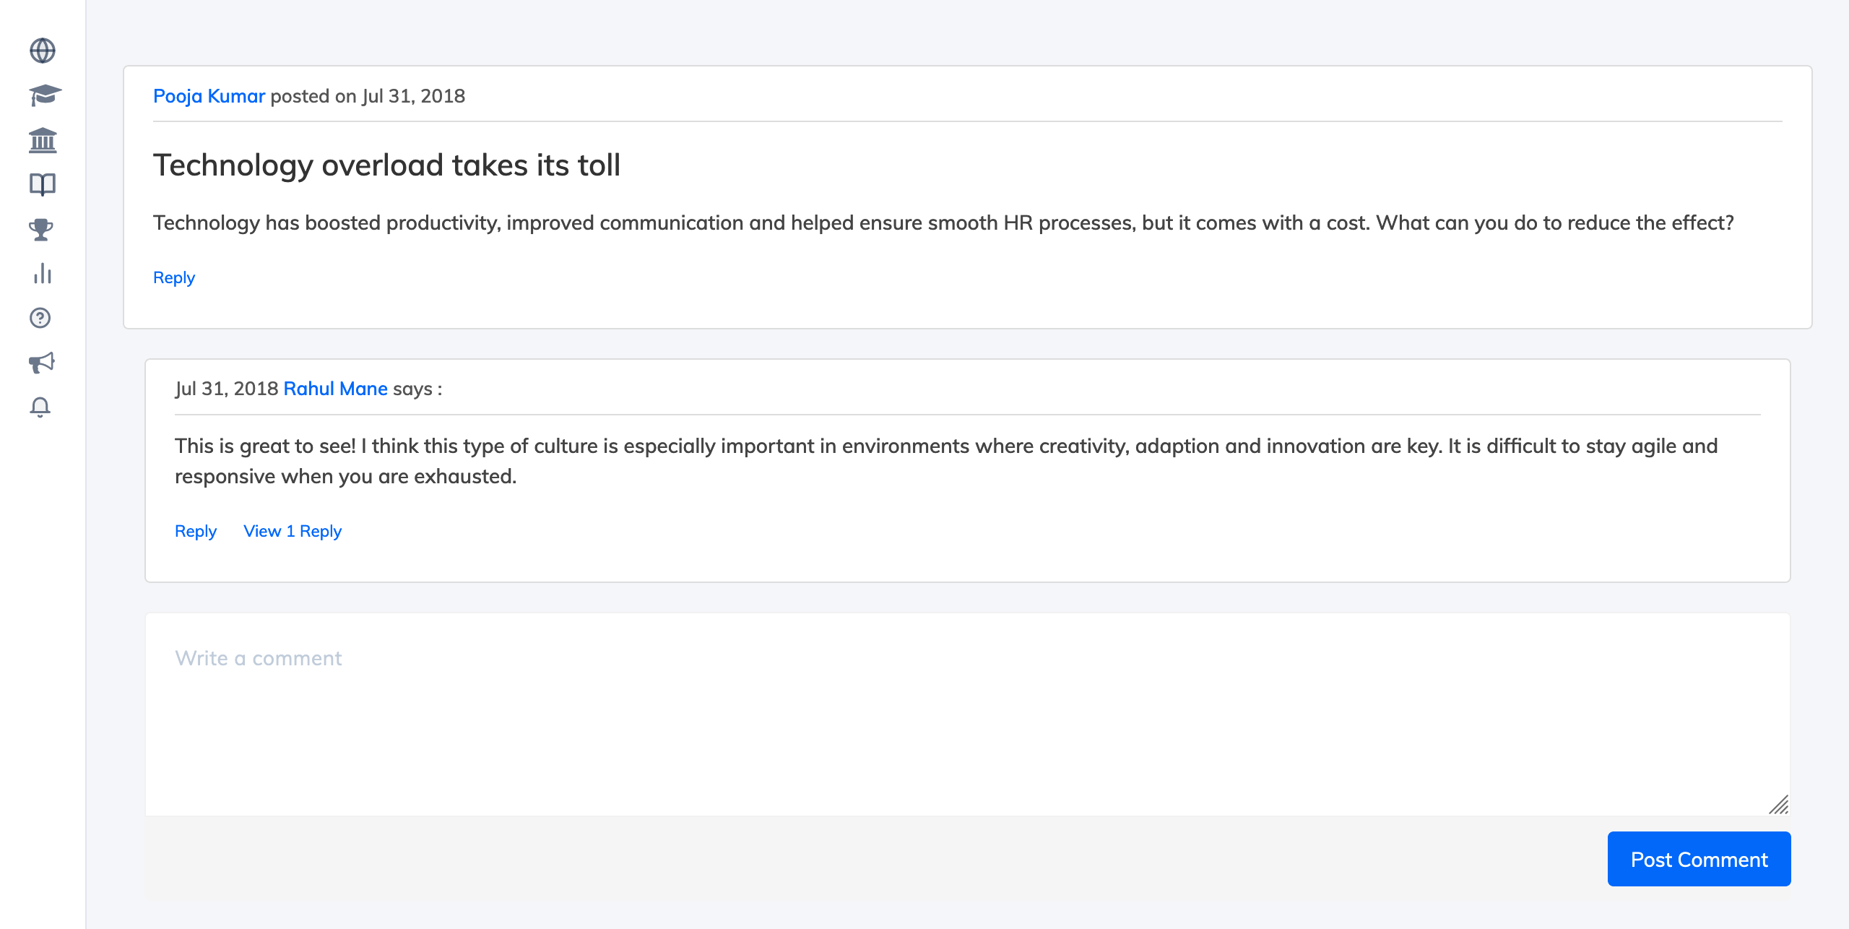Open the graduation cap courses icon
The height and width of the screenshot is (929, 1849).
pyautogui.click(x=45, y=95)
